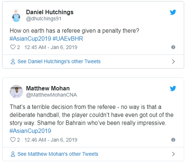Visit the @MatthewMohanCNA handle

(51, 95)
